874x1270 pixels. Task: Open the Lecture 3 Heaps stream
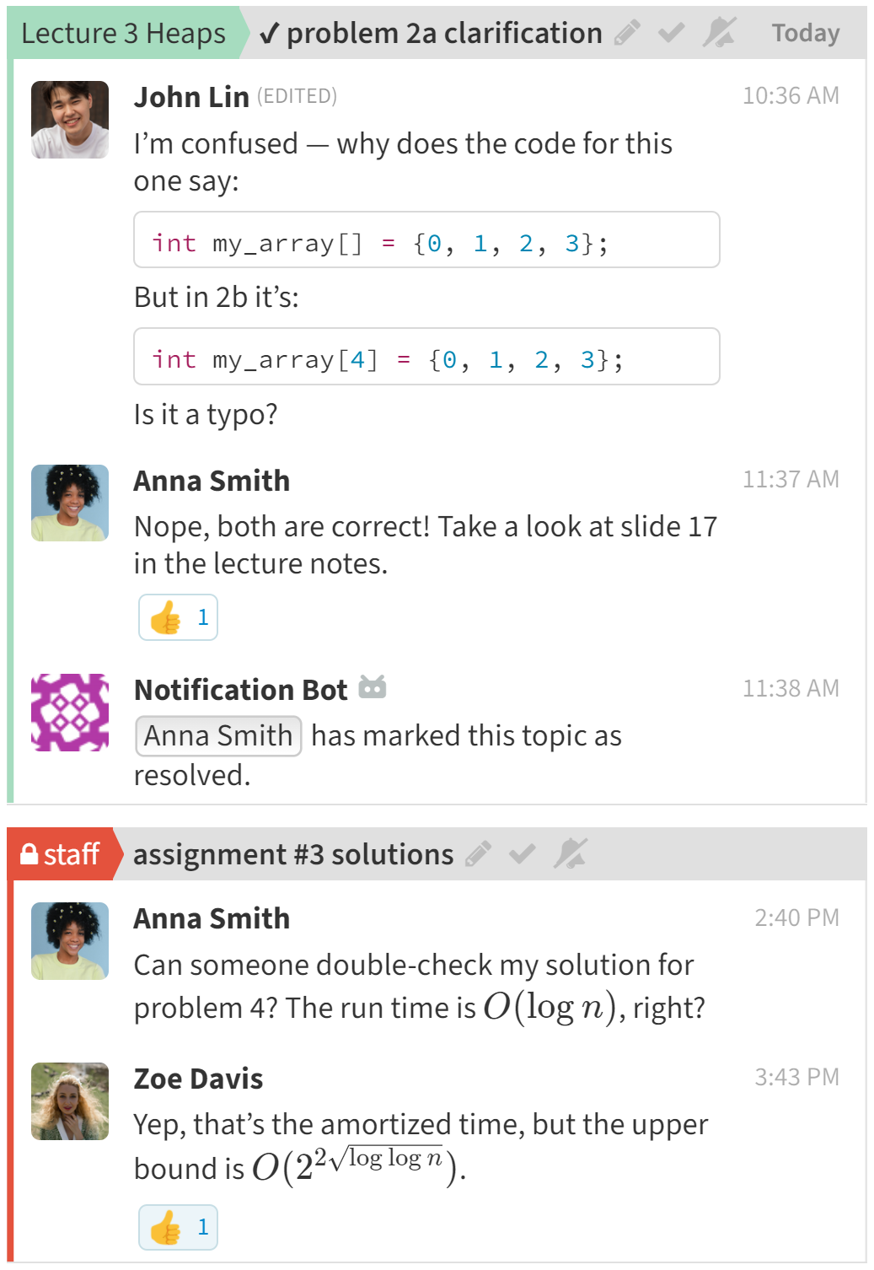(x=123, y=33)
